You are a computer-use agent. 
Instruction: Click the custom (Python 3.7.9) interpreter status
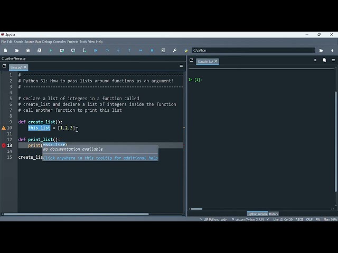[x=248, y=219]
